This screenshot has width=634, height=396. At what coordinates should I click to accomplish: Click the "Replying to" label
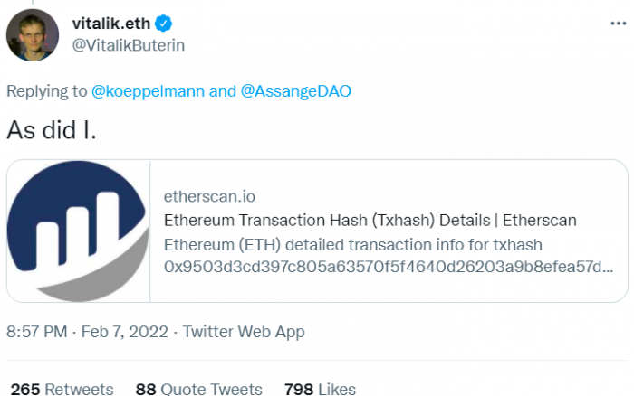coord(46,90)
